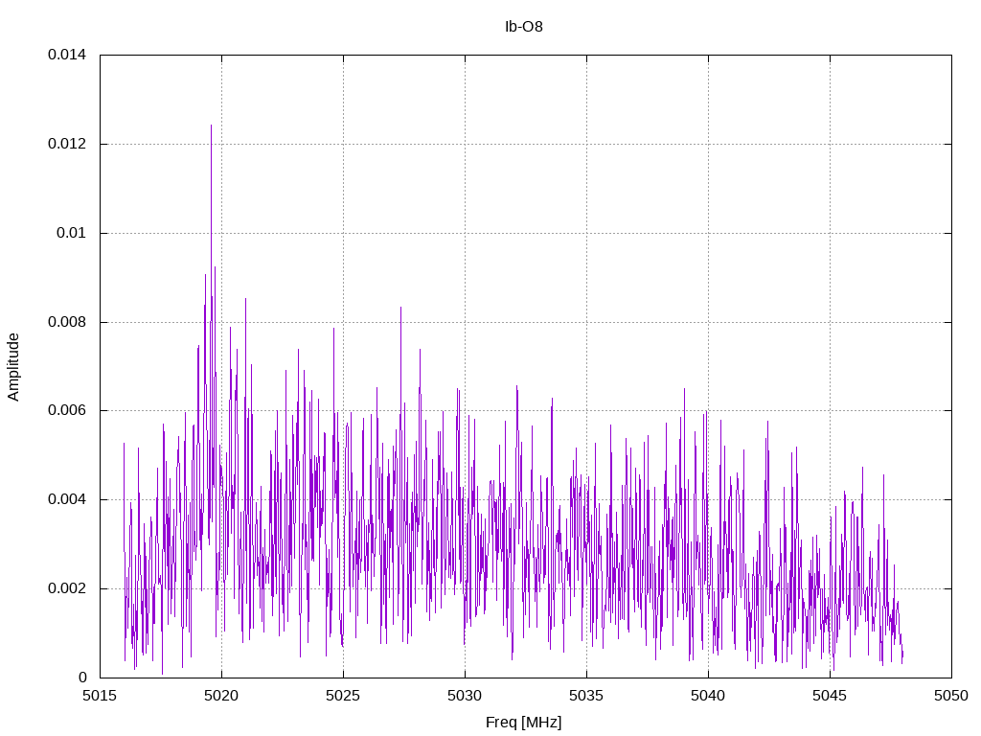Click the y-axis tick label 0
Screen dimensions: 981x736
pos(82,678)
